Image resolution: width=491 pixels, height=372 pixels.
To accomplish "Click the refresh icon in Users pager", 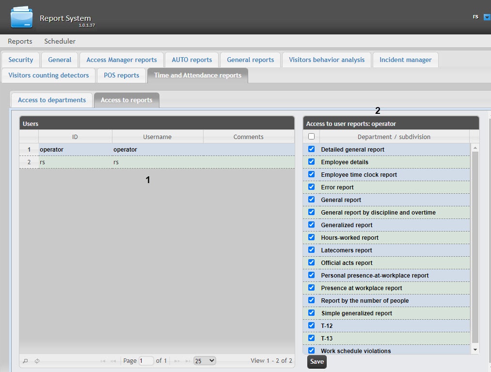I will point(37,361).
